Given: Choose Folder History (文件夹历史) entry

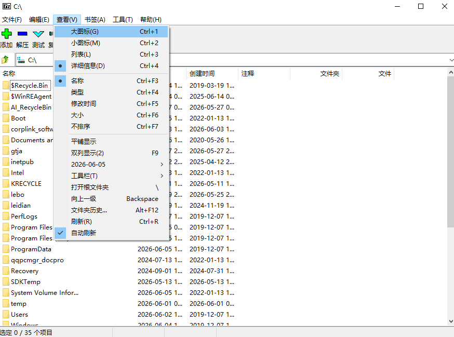Looking at the screenshot, I should [x=111, y=210].
